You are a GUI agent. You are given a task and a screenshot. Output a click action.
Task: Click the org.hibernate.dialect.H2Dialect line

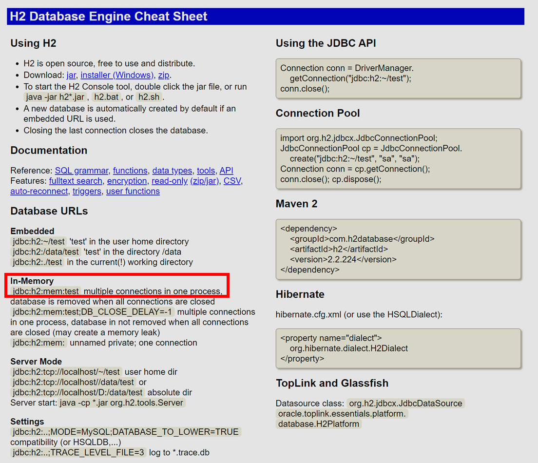(x=349, y=348)
